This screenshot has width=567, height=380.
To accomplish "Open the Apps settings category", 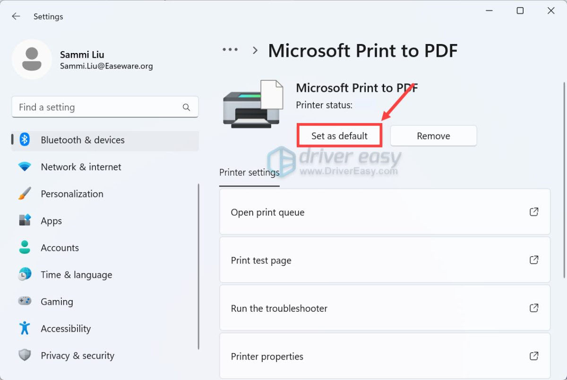I will pyautogui.click(x=51, y=221).
